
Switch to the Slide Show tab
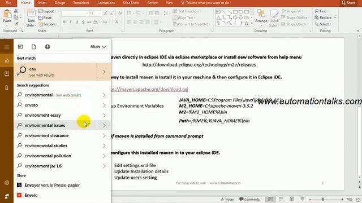click(x=131, y=3)
